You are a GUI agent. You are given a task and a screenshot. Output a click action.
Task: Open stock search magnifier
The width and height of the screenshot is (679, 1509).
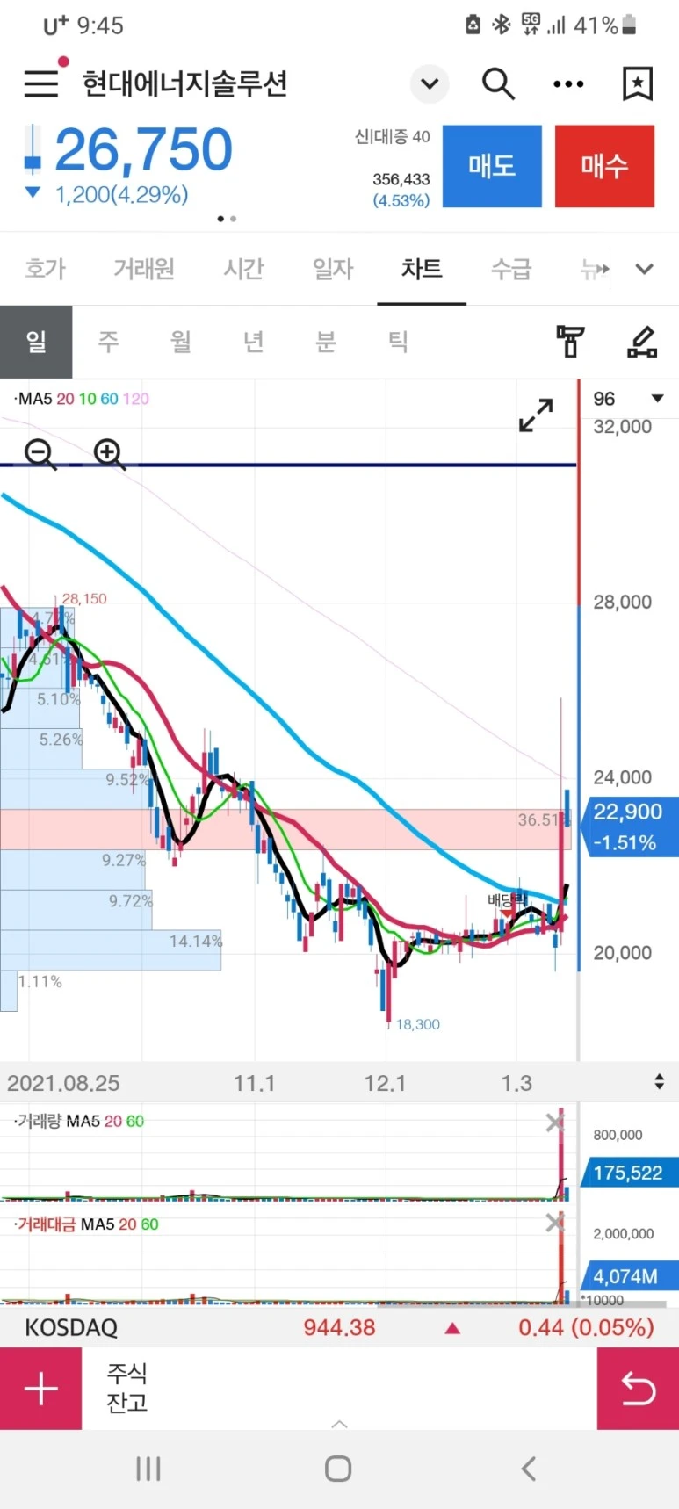pos(498,84)
